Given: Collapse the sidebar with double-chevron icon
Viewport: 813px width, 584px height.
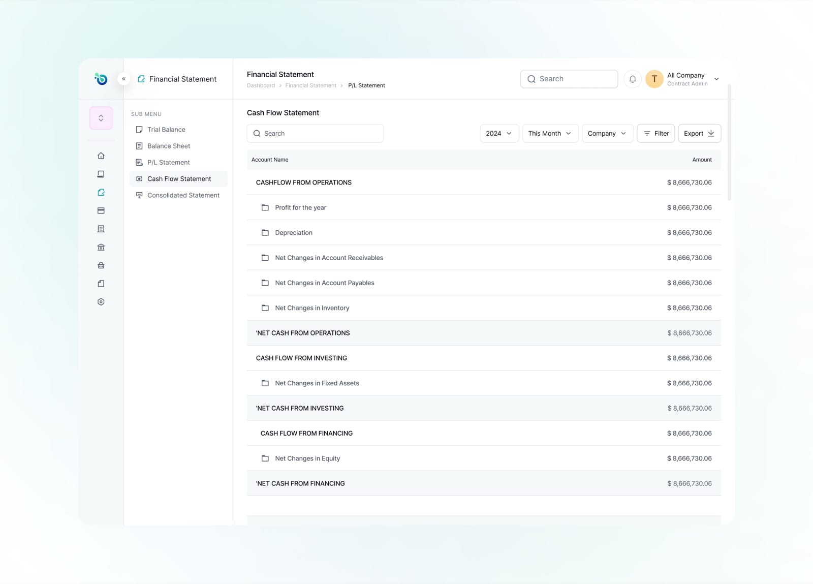Looking at the screenshot, I should click(123, 79).
